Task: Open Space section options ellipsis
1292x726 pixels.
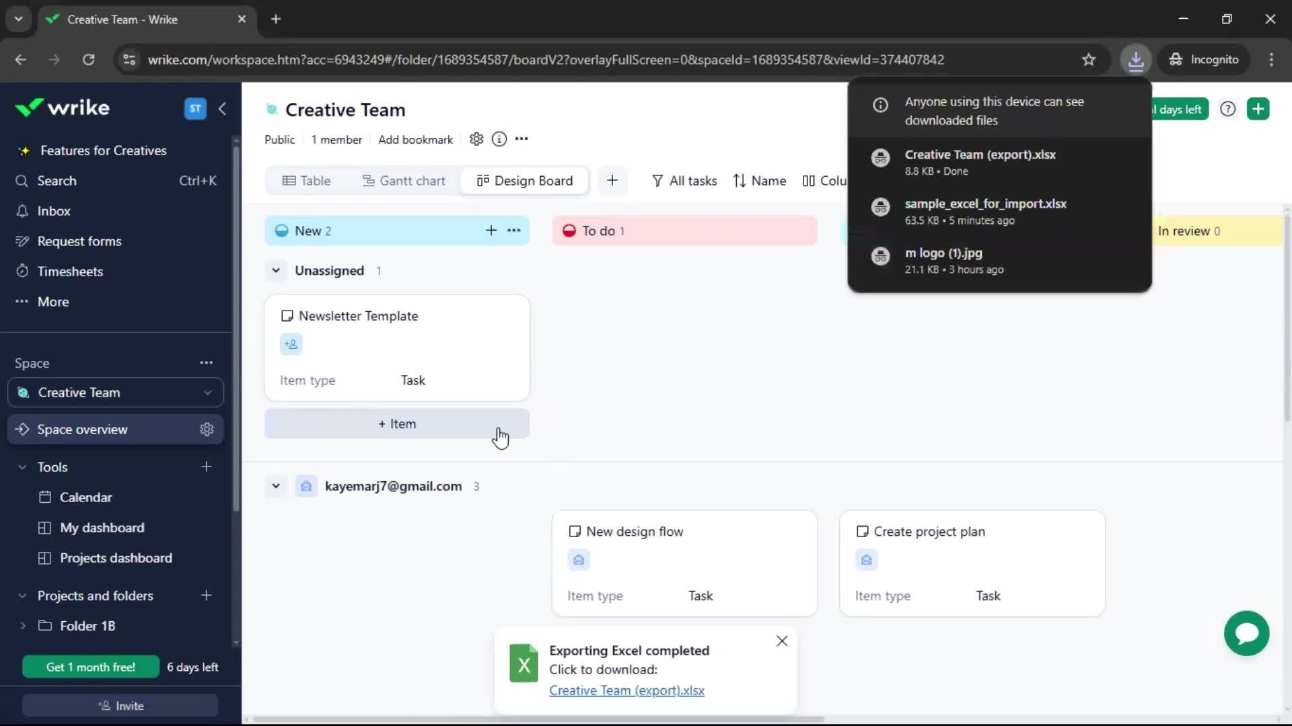Action: 206,363
